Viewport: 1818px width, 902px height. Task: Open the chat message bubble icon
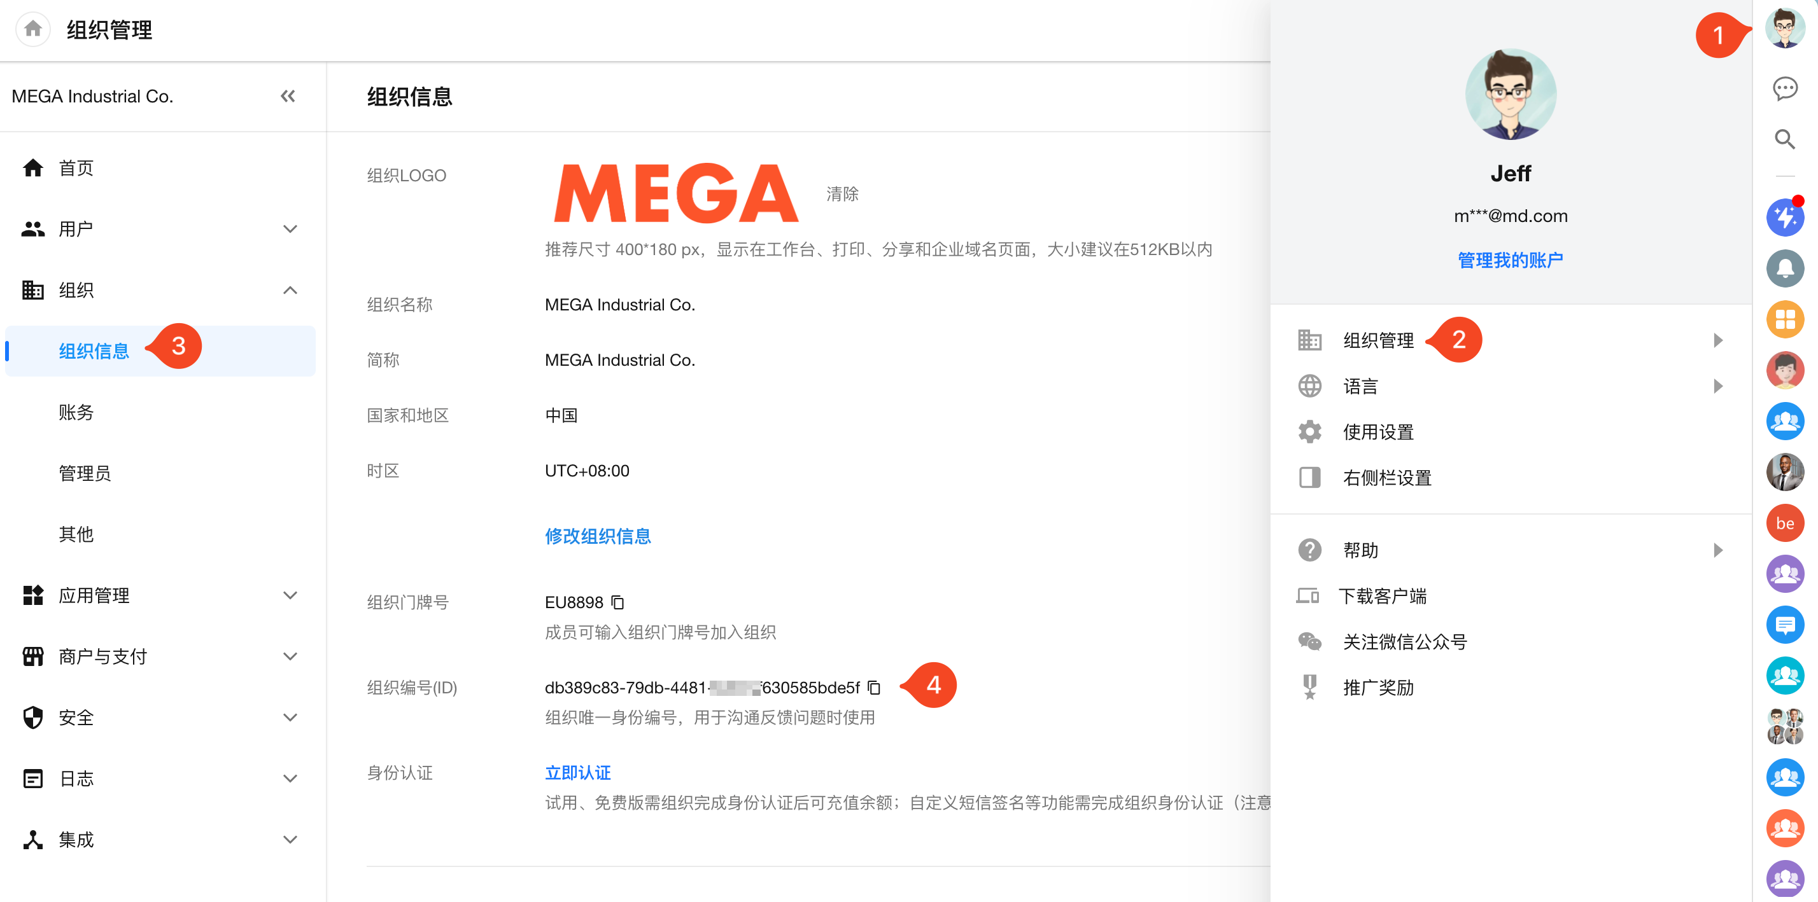[1784, 88]
